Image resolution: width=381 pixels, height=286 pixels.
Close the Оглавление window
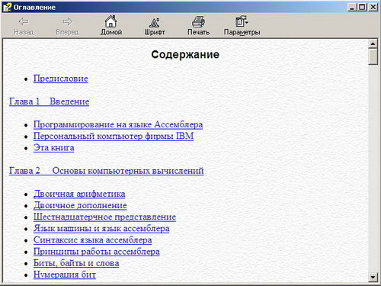pyautogui.click(x=373, y=7)
